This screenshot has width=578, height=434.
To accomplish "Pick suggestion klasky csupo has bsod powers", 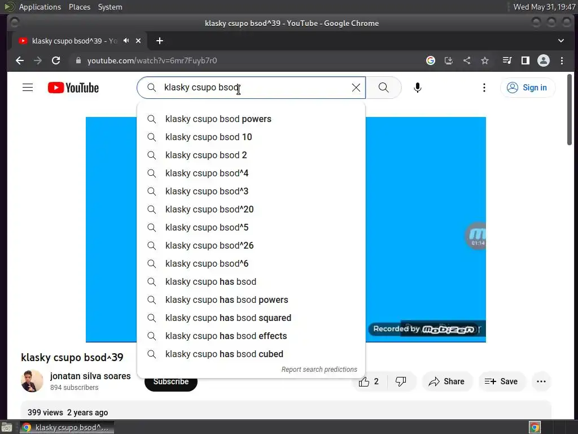I will click(251, 300).
